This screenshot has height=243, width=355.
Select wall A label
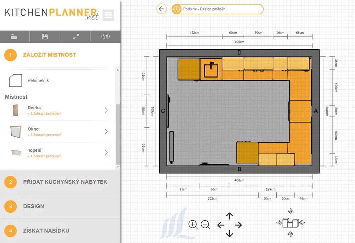(x=316, y=111)
